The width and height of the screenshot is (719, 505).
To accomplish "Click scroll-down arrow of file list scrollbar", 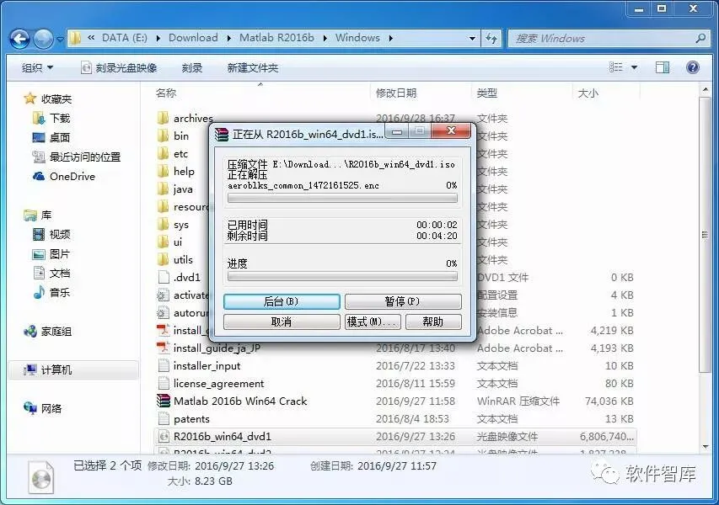I will pos(706,447).
